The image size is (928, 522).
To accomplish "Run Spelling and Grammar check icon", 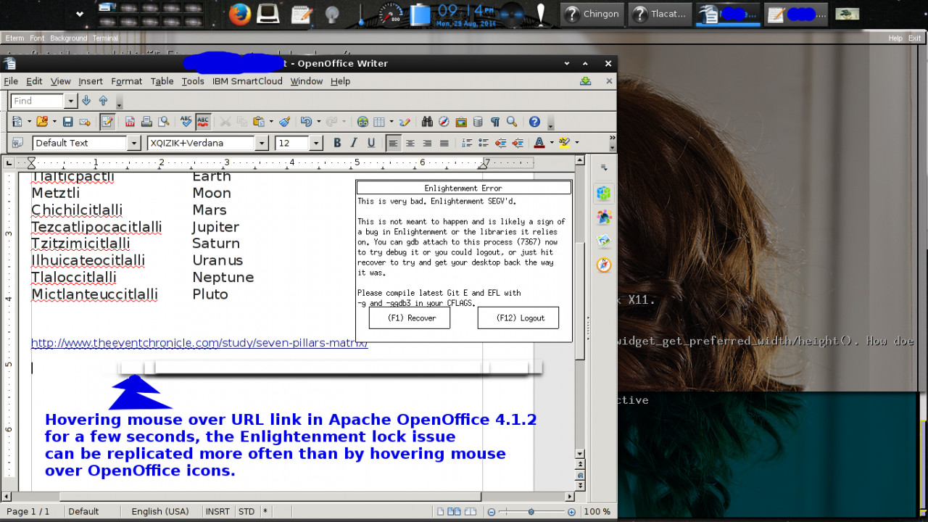I will pyautogui.click(x=186, y=122).
